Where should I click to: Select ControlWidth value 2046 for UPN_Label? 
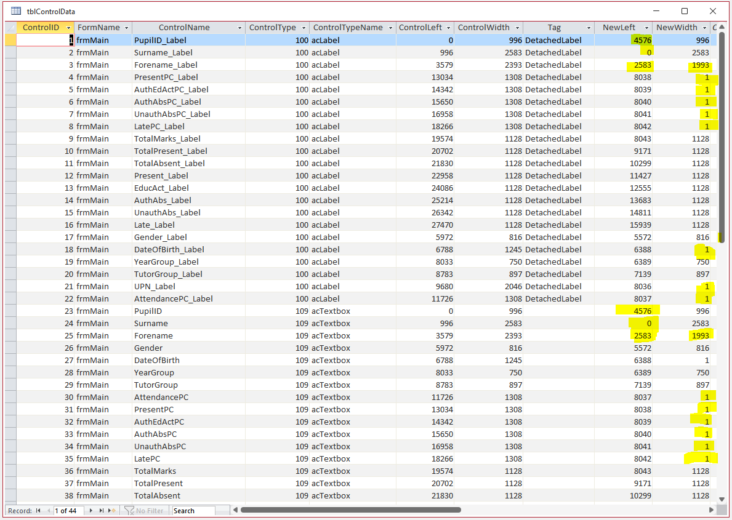(488, 287)
